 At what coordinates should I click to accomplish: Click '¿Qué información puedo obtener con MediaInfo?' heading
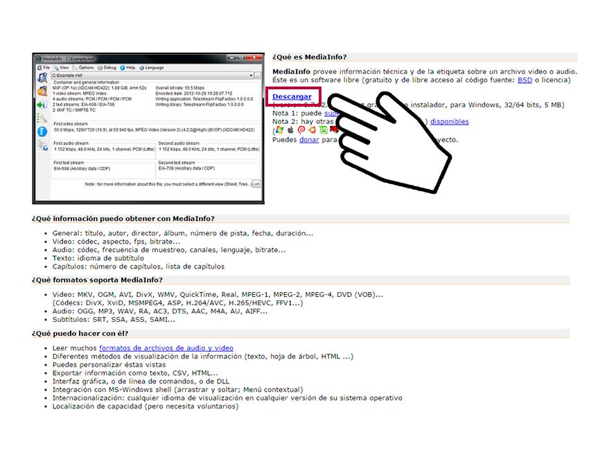pyautogui.click(x=123, y=219)
